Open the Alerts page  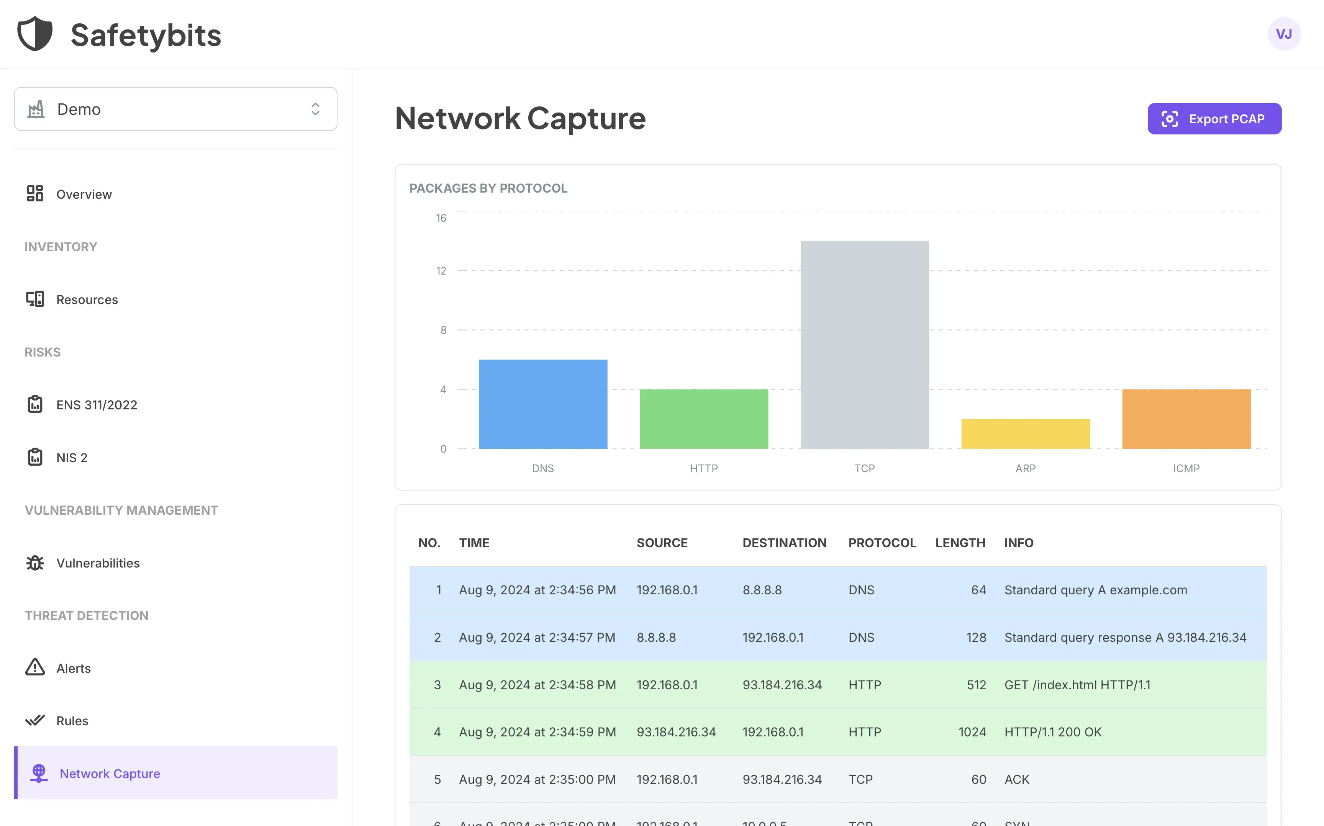74,669
